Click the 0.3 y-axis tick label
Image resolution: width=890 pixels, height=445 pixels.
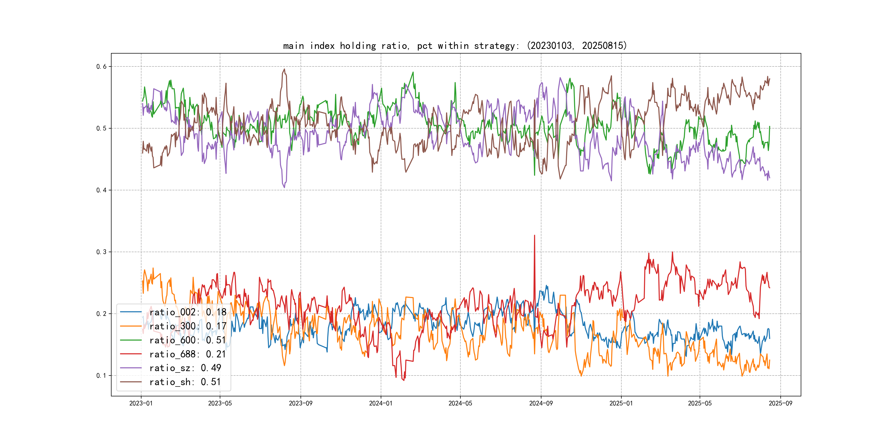[101, 252]
